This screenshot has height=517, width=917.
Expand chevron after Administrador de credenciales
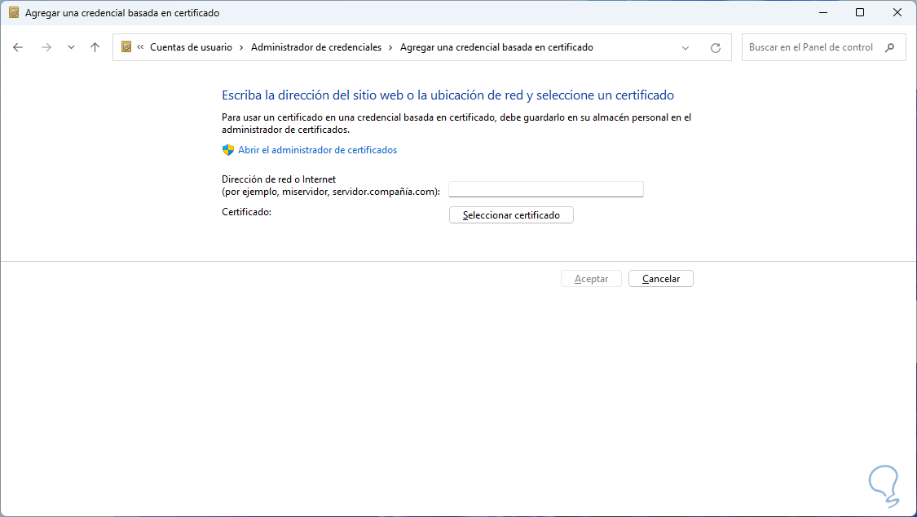[390, 47]
